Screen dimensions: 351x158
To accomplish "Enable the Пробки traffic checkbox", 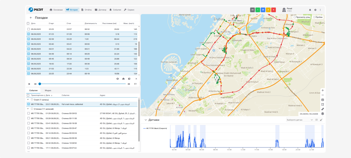I will pos(314,17).
